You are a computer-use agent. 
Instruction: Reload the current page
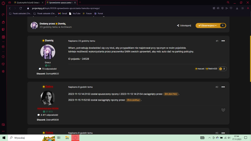[21, 8]
